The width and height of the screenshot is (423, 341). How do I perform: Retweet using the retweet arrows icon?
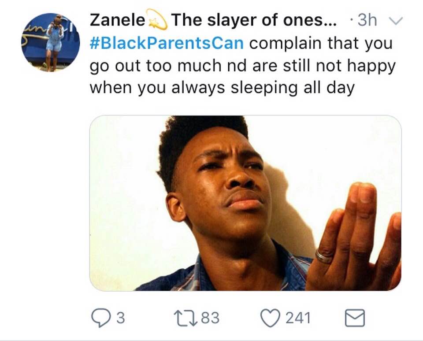point(185,318)
